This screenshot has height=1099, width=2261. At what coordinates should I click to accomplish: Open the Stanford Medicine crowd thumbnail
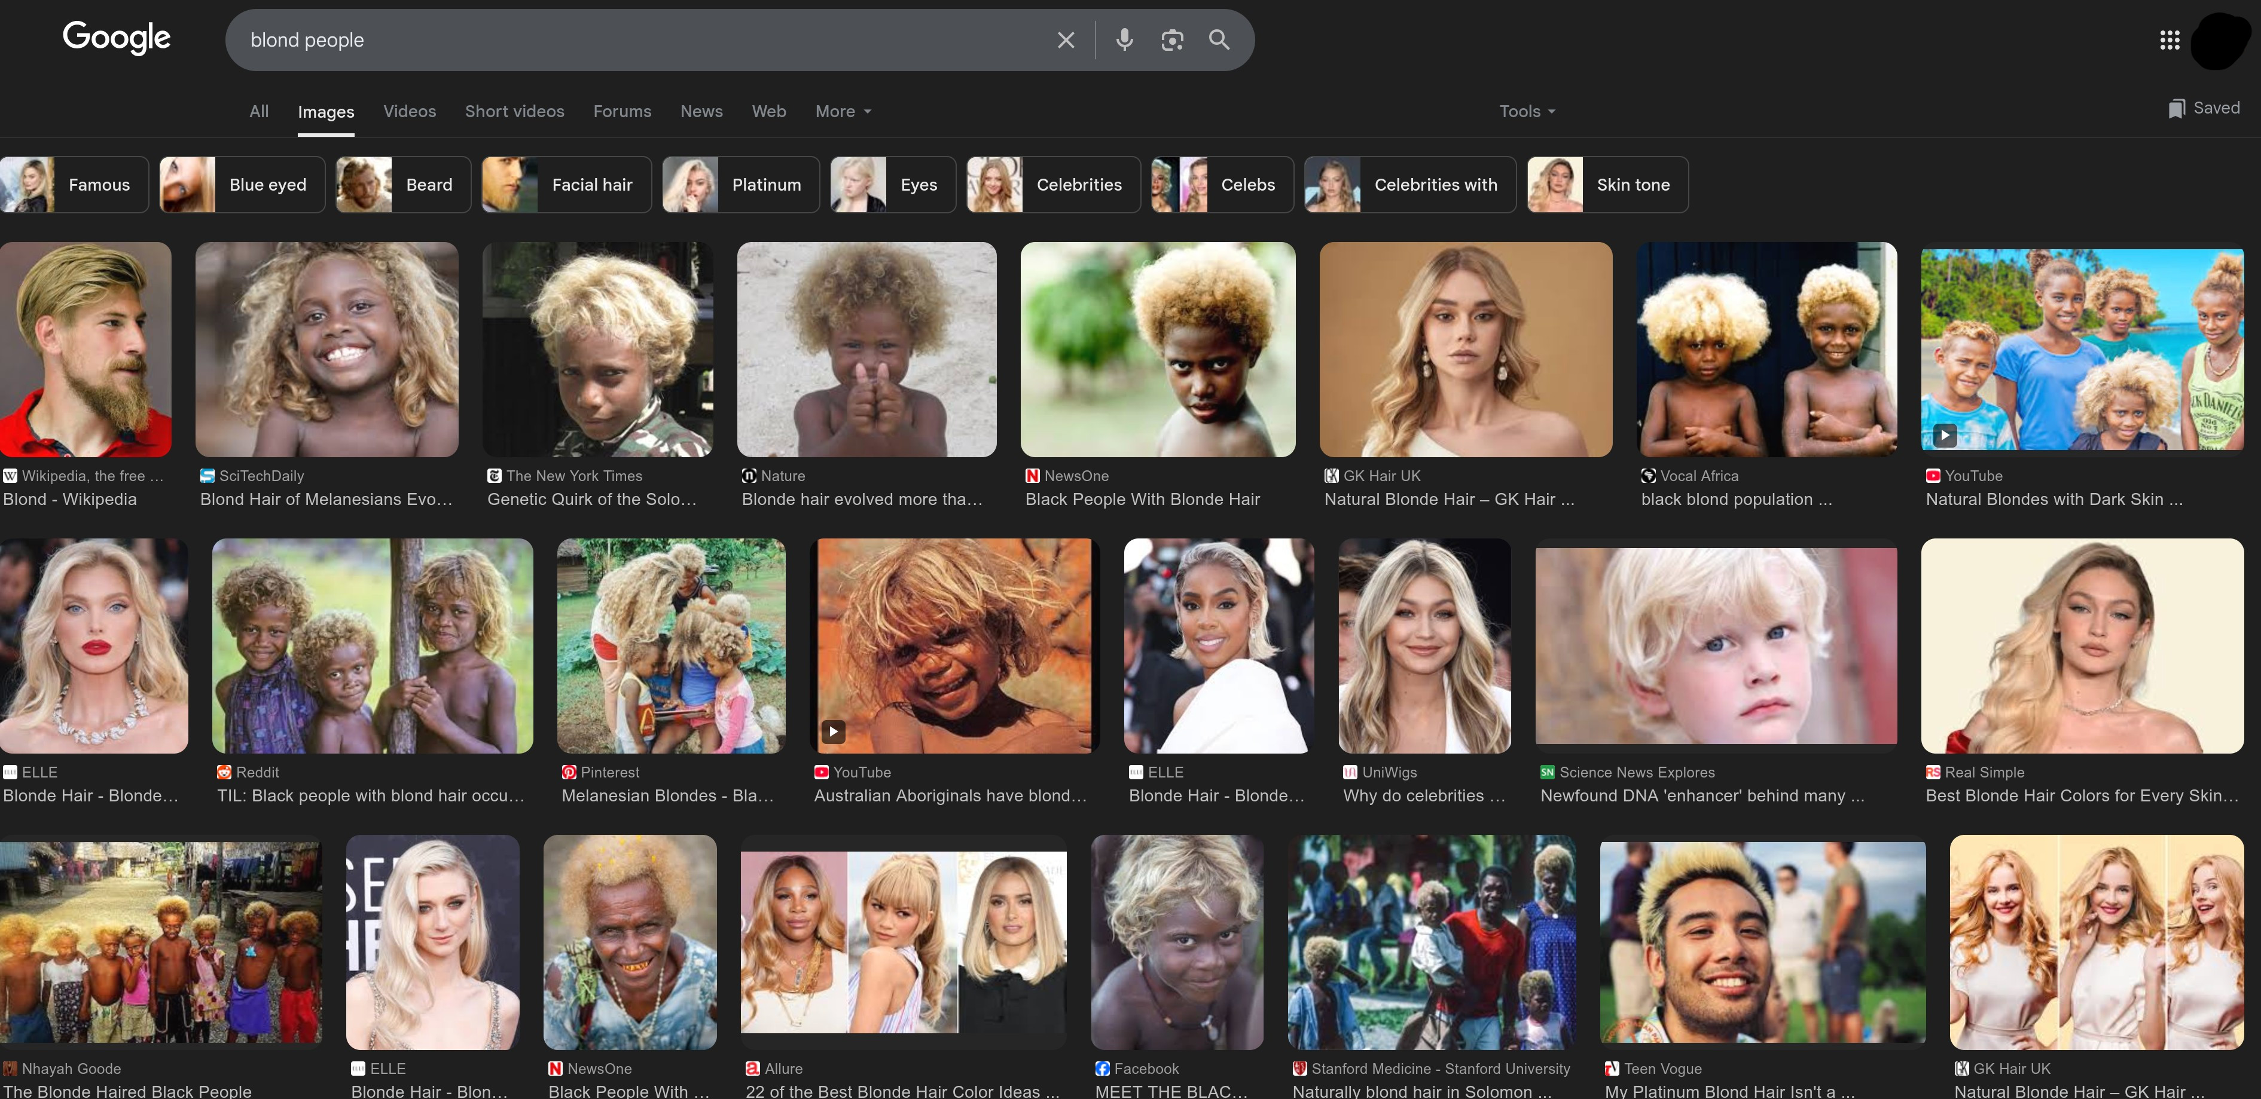1432,942
